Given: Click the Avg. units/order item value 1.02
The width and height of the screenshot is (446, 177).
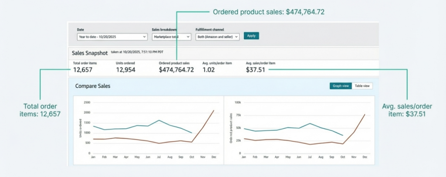Looking at the screenshot, I should tap(209, 70).
